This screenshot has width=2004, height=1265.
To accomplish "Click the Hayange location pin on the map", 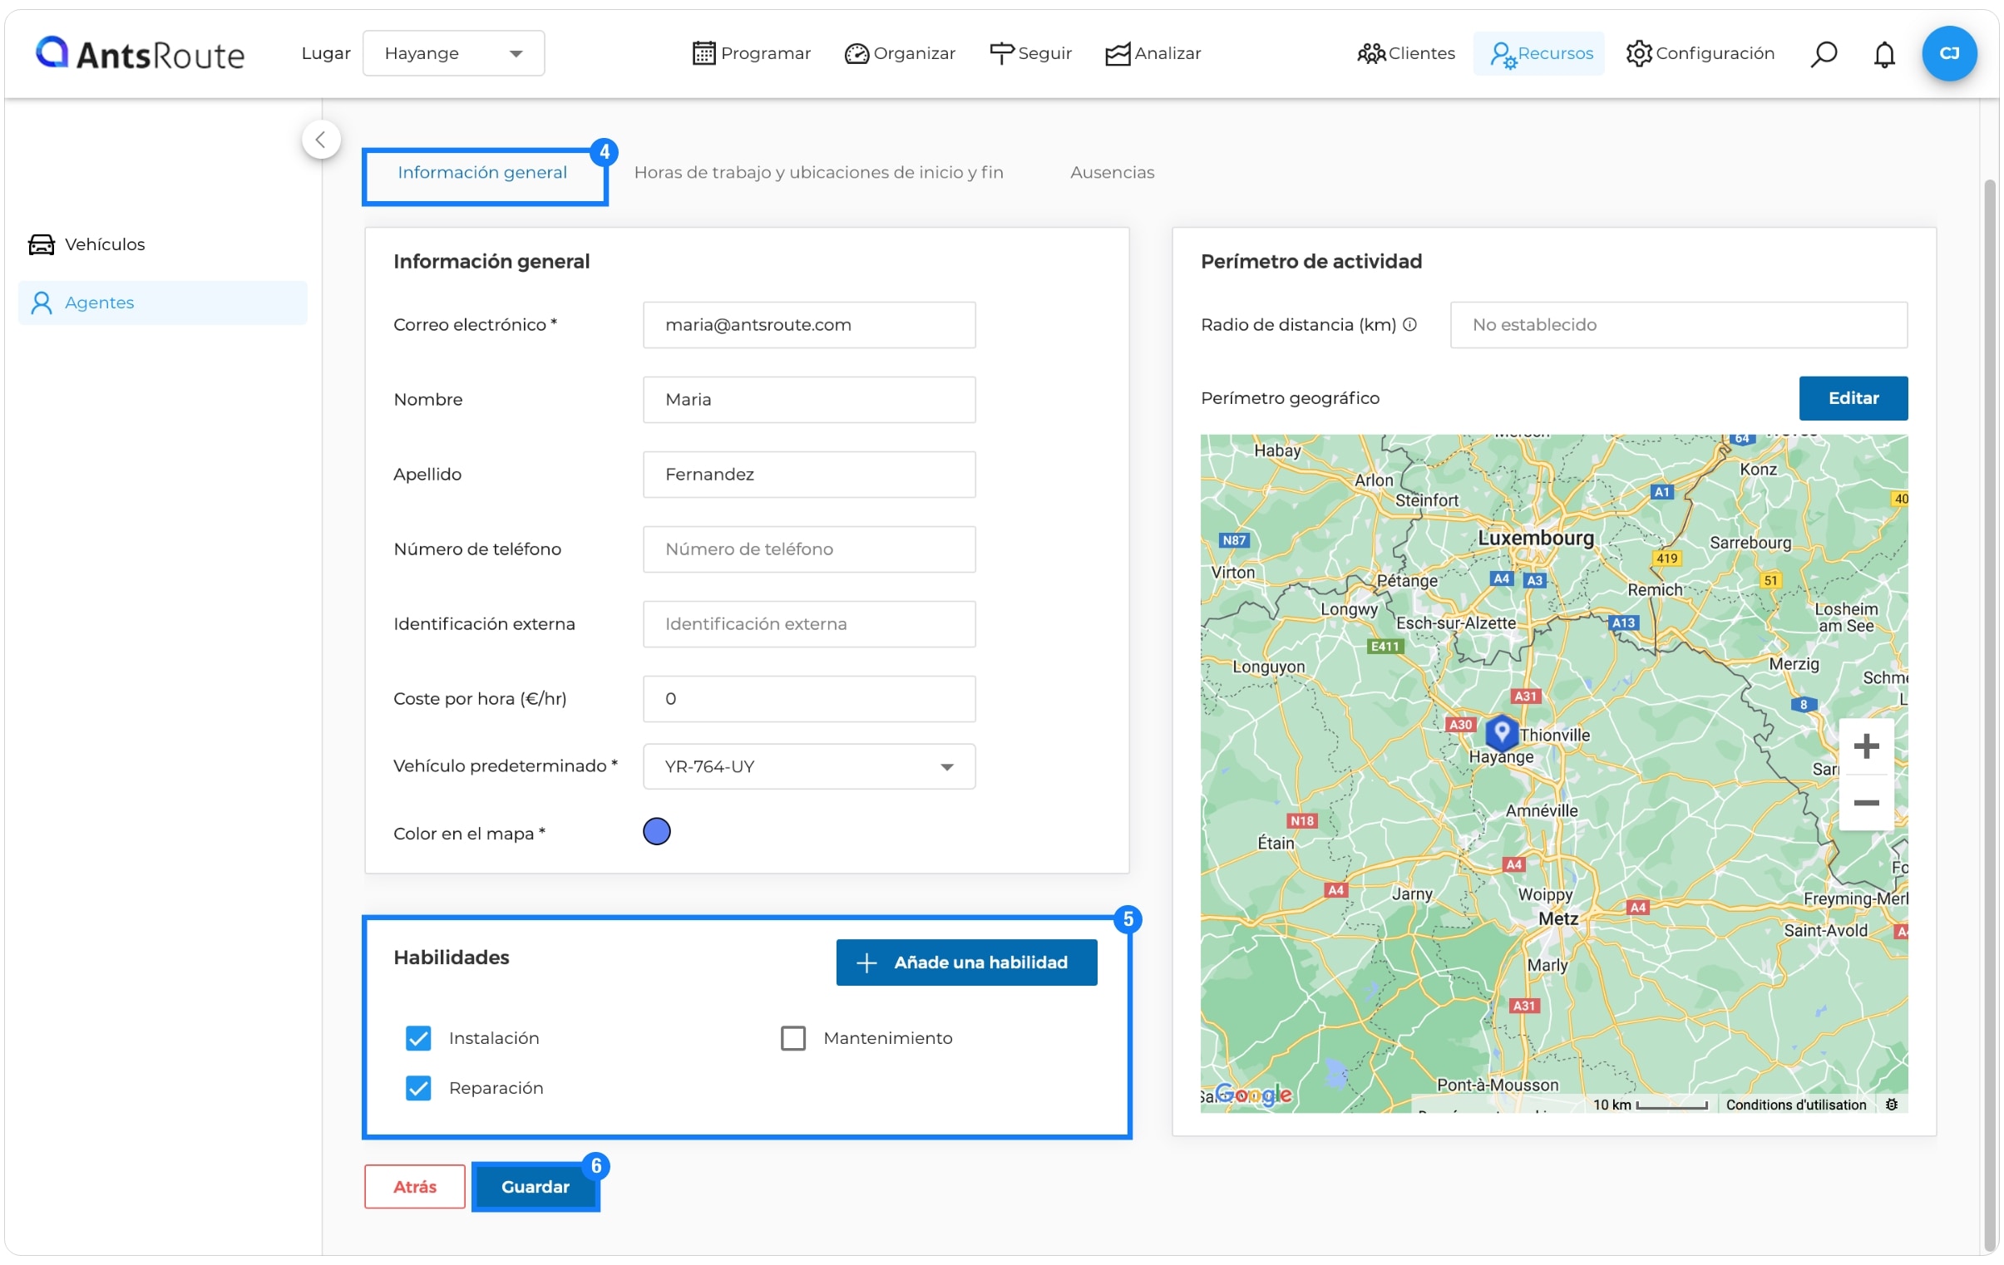I will (x=1501, y=733).
